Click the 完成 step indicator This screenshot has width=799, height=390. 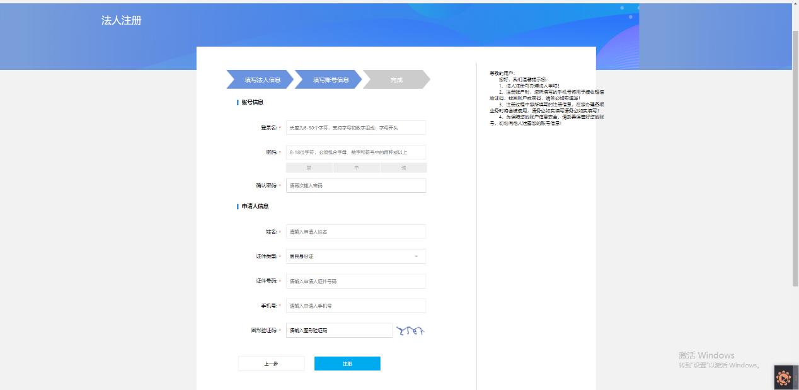coord(396,80)
